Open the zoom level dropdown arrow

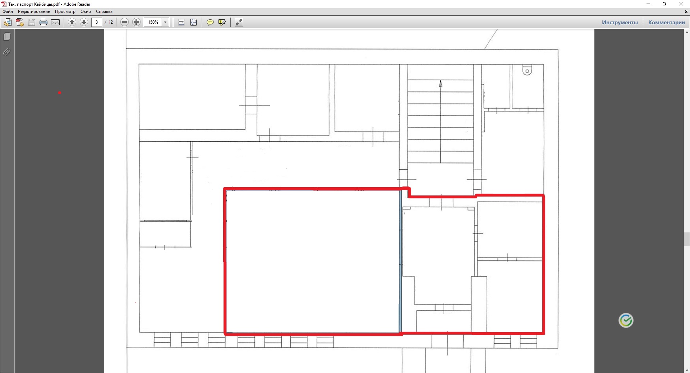(165, 22)
